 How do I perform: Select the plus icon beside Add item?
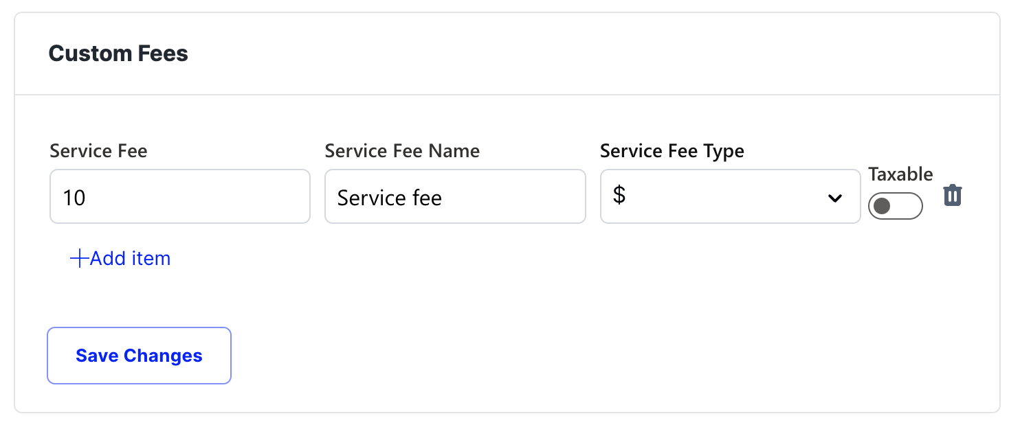pos(78,258)
